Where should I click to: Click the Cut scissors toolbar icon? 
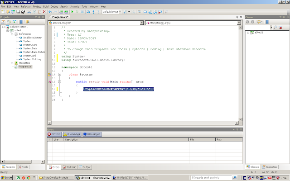click(29, 12)
